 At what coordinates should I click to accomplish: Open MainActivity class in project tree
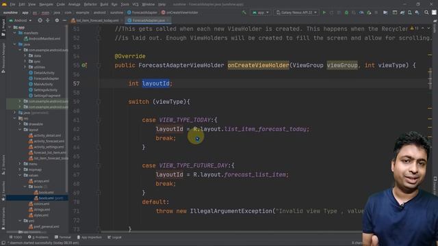click(41, 84)
